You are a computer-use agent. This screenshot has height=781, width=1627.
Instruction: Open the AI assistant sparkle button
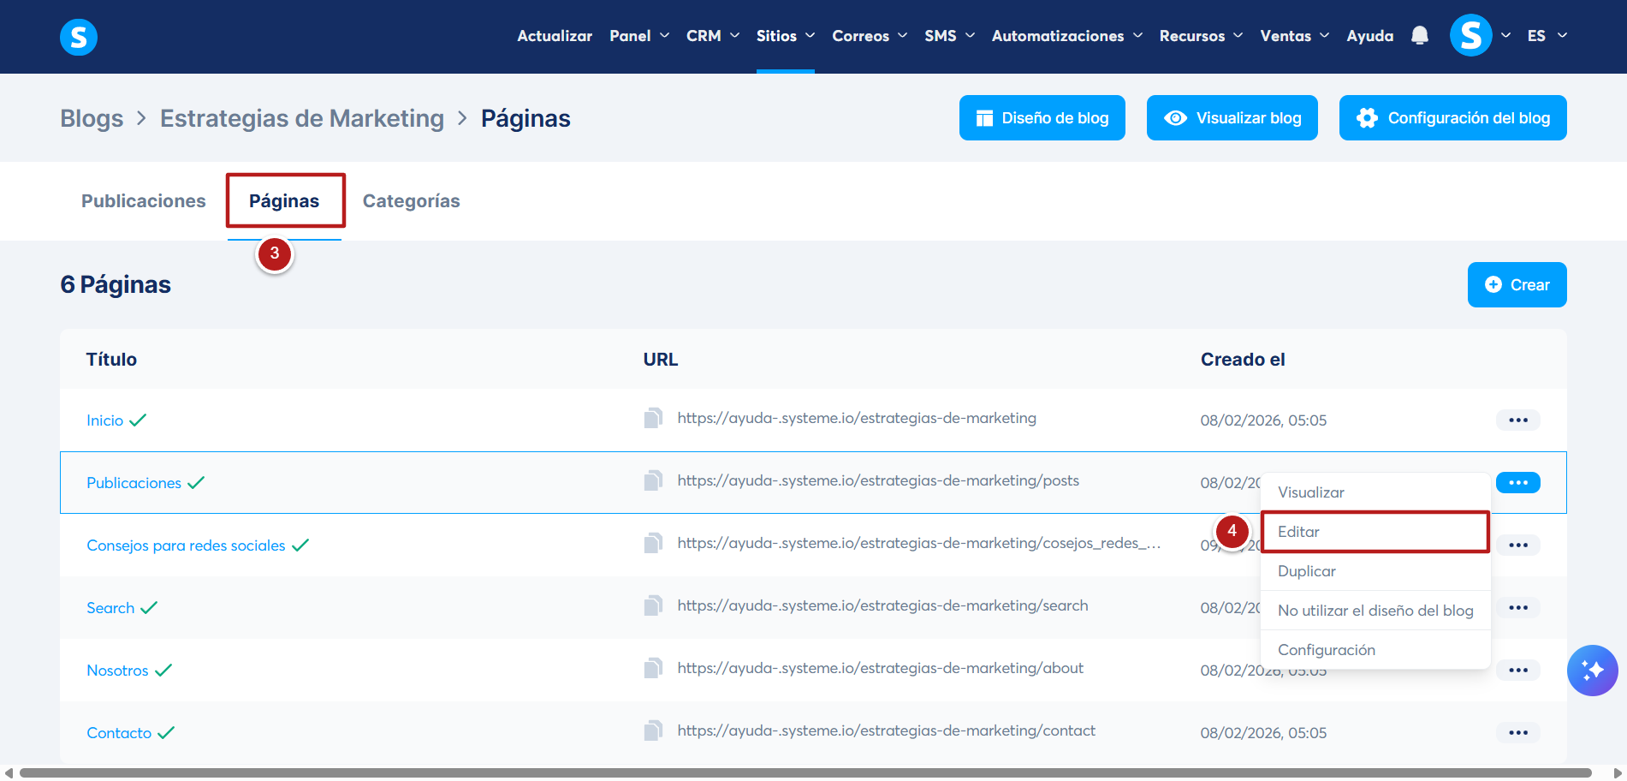pyautogui.click(x=1592, y=671)
